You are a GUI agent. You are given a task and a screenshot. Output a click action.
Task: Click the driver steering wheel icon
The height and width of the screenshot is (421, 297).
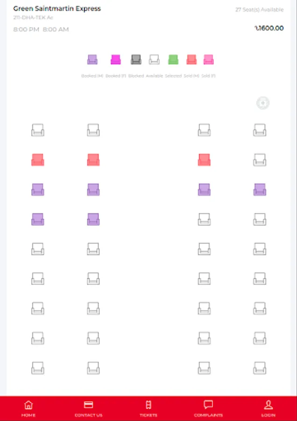point(263,103)
